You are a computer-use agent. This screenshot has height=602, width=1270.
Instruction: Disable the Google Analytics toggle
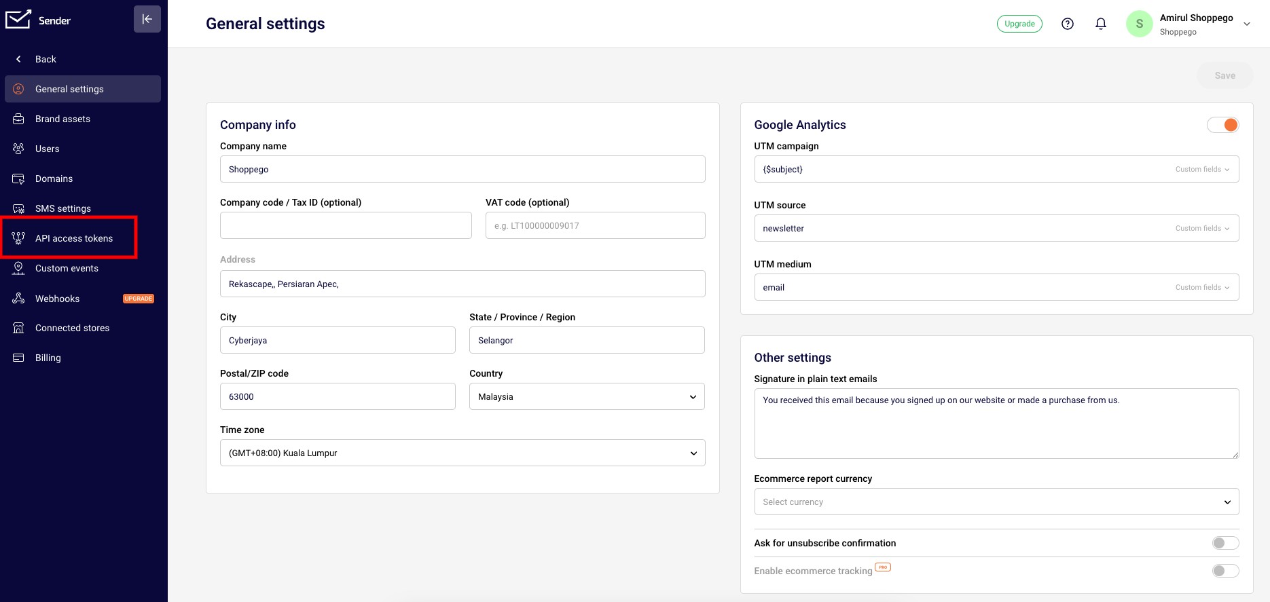pyautogui.click(x=1223, y=125)
